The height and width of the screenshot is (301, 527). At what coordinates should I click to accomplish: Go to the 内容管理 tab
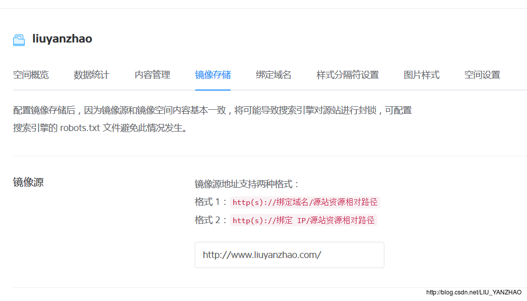[x=152, y=75]
